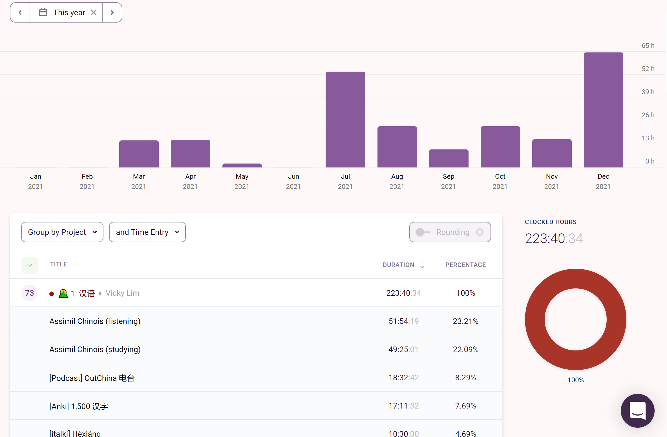
Task: Go to previous year with left arrow
Action: (x=20, y=12)
